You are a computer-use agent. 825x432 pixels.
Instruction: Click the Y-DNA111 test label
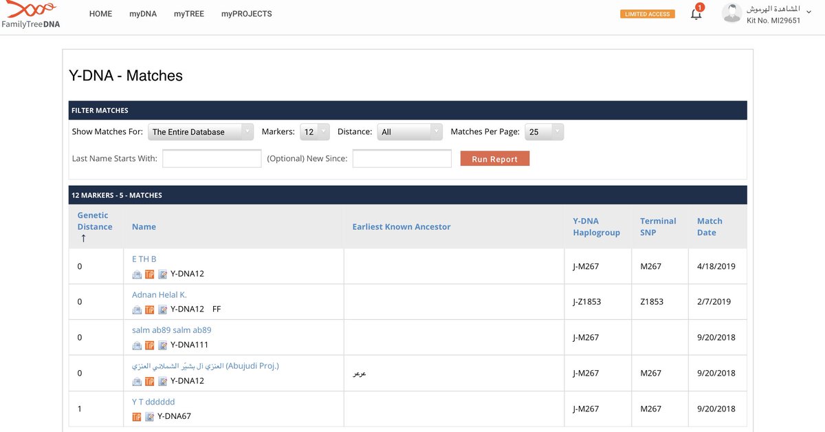189,345
